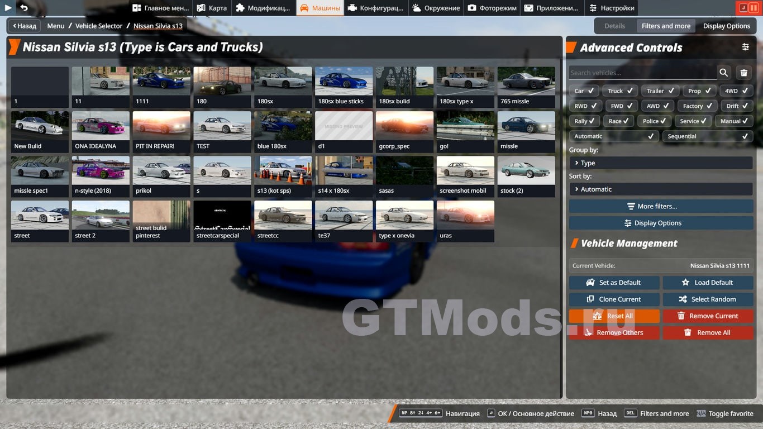Screen dimensions: 763x429
Task: Click the Vehicle Selector breadcrumb
Action: click(x=99, y=26)
